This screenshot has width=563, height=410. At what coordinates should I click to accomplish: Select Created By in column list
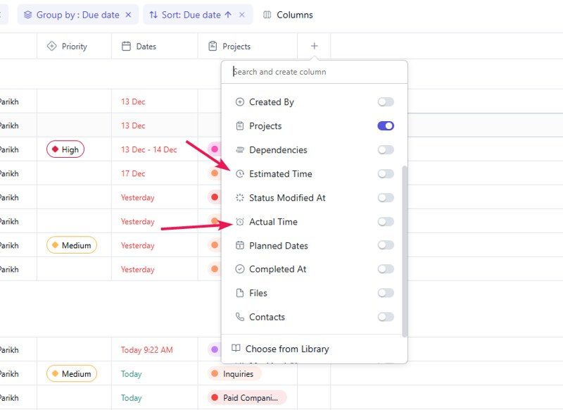[271, 102]
